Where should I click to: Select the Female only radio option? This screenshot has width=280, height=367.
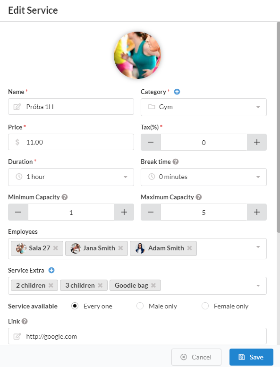coord(205,306)
